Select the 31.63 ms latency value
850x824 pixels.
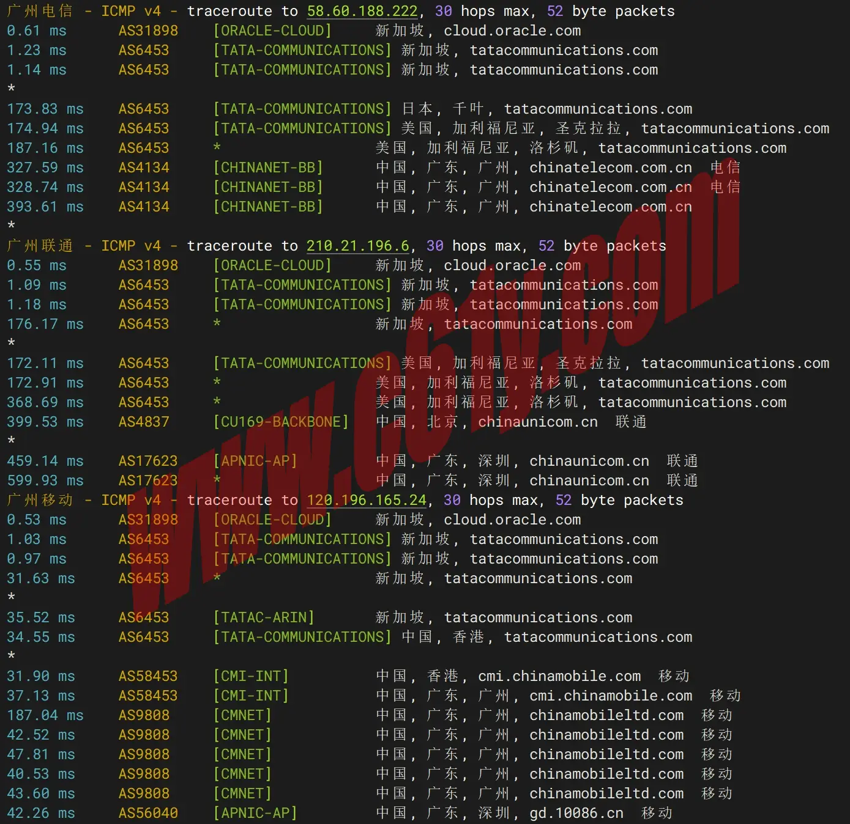41,578
